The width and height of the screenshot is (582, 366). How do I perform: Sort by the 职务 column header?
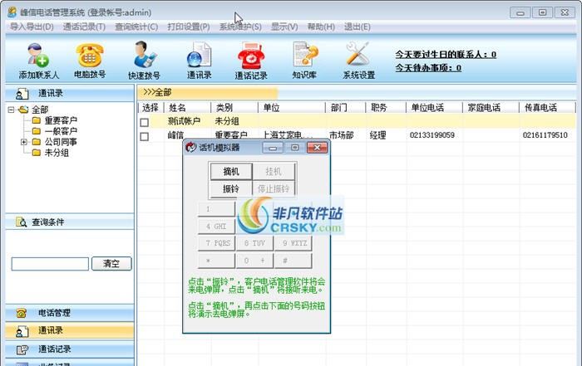386,108
